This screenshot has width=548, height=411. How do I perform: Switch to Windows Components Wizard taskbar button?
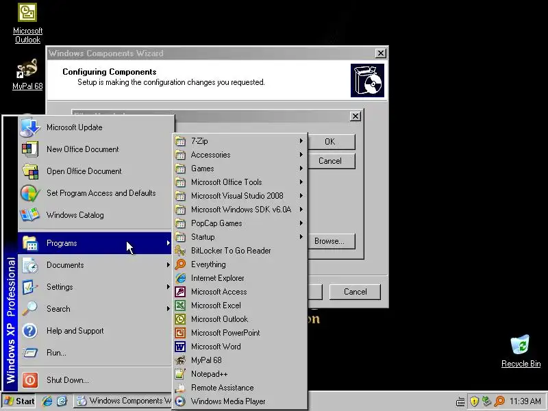tap(124, 401)
